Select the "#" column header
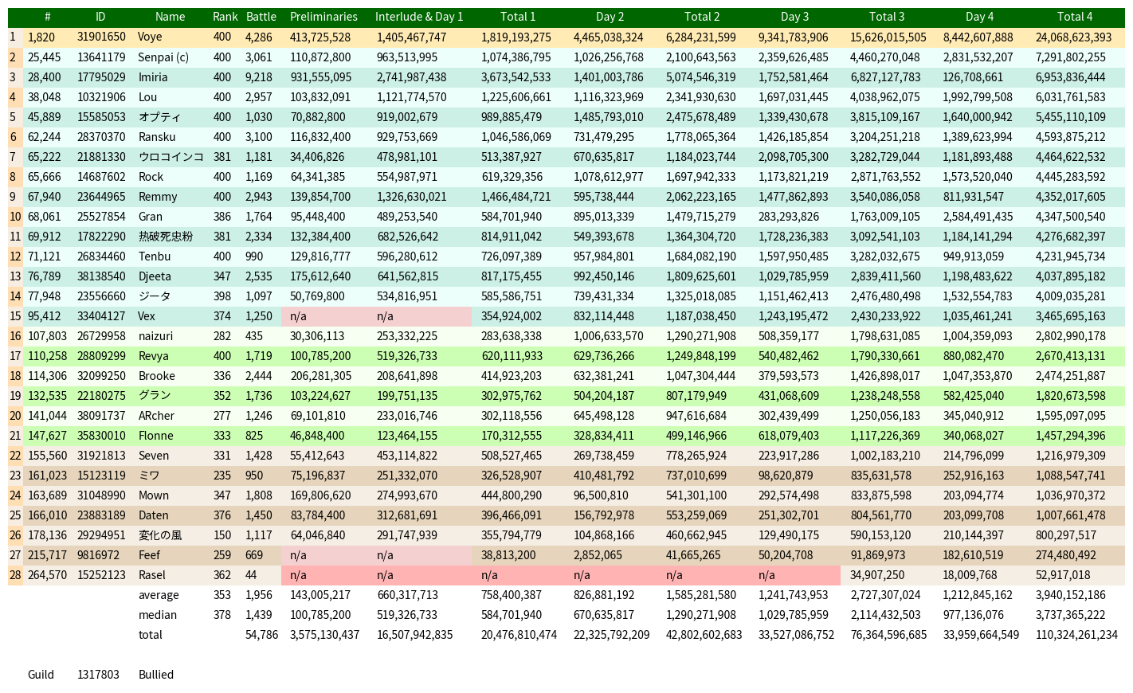Screen dimensions: 1133x693 coord(48,17)
